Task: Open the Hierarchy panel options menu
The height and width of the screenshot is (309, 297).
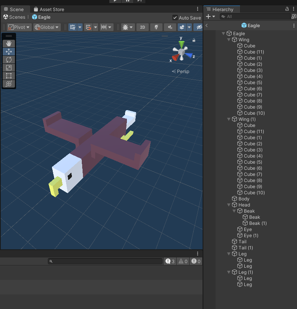Action: point(294,9)
